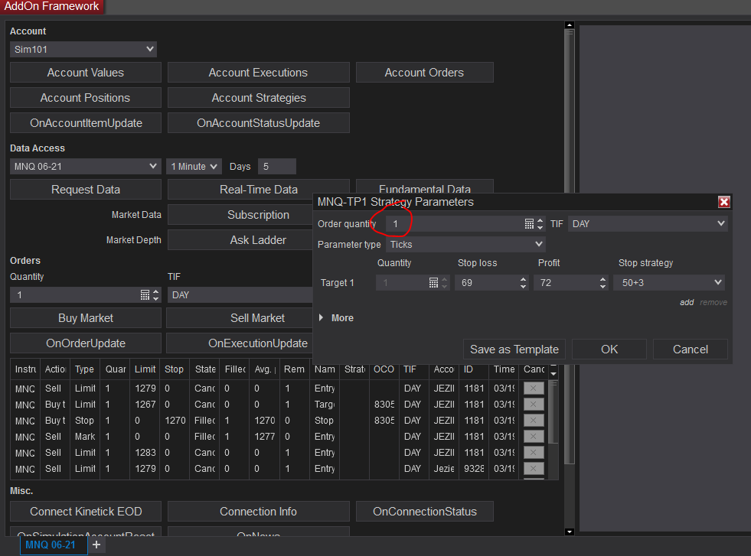
Task: Open Parameter type Ticks dropdown
Action: point(465,245)
